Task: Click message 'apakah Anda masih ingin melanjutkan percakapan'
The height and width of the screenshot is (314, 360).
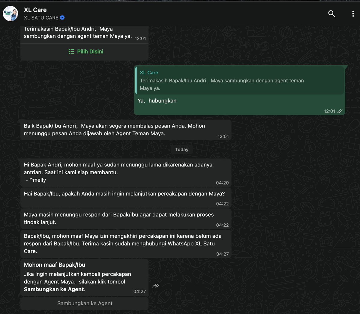Action: (126, 198)
